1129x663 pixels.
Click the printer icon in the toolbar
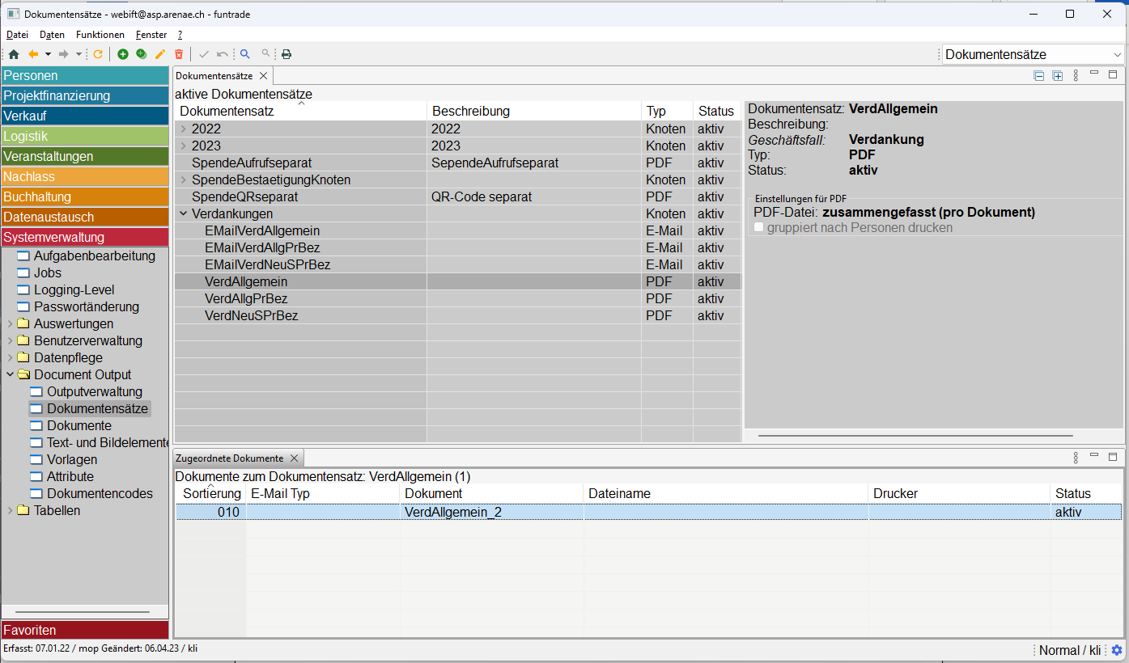click(x=286, y=54)
